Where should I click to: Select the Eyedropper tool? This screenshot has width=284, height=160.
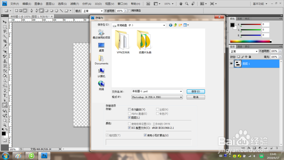5,46
